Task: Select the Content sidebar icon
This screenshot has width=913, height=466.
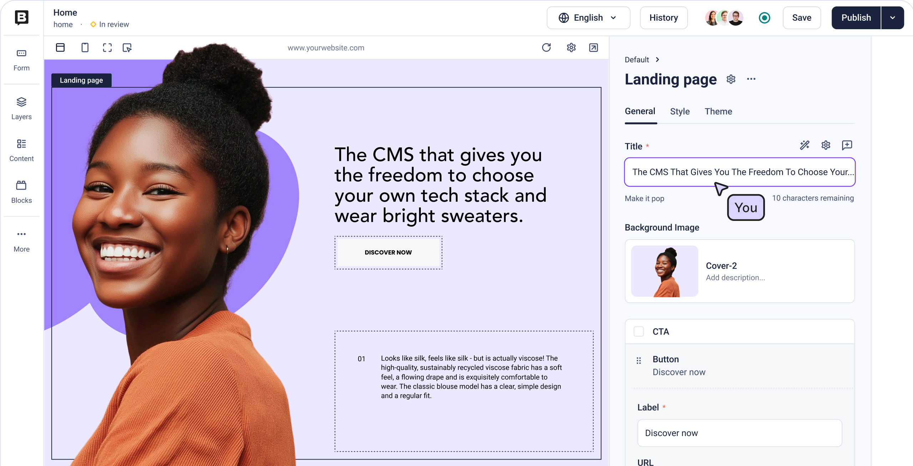Action: [21, 150]
